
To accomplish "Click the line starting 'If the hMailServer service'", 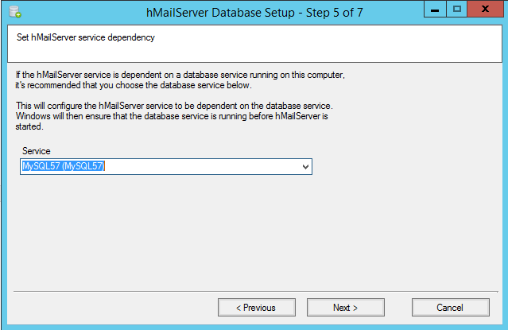I will (x=183, y=75).
